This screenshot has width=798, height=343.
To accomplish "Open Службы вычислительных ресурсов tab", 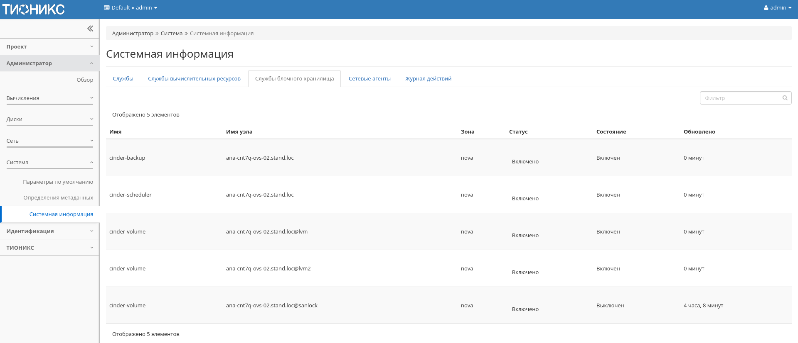I will 194,79.
